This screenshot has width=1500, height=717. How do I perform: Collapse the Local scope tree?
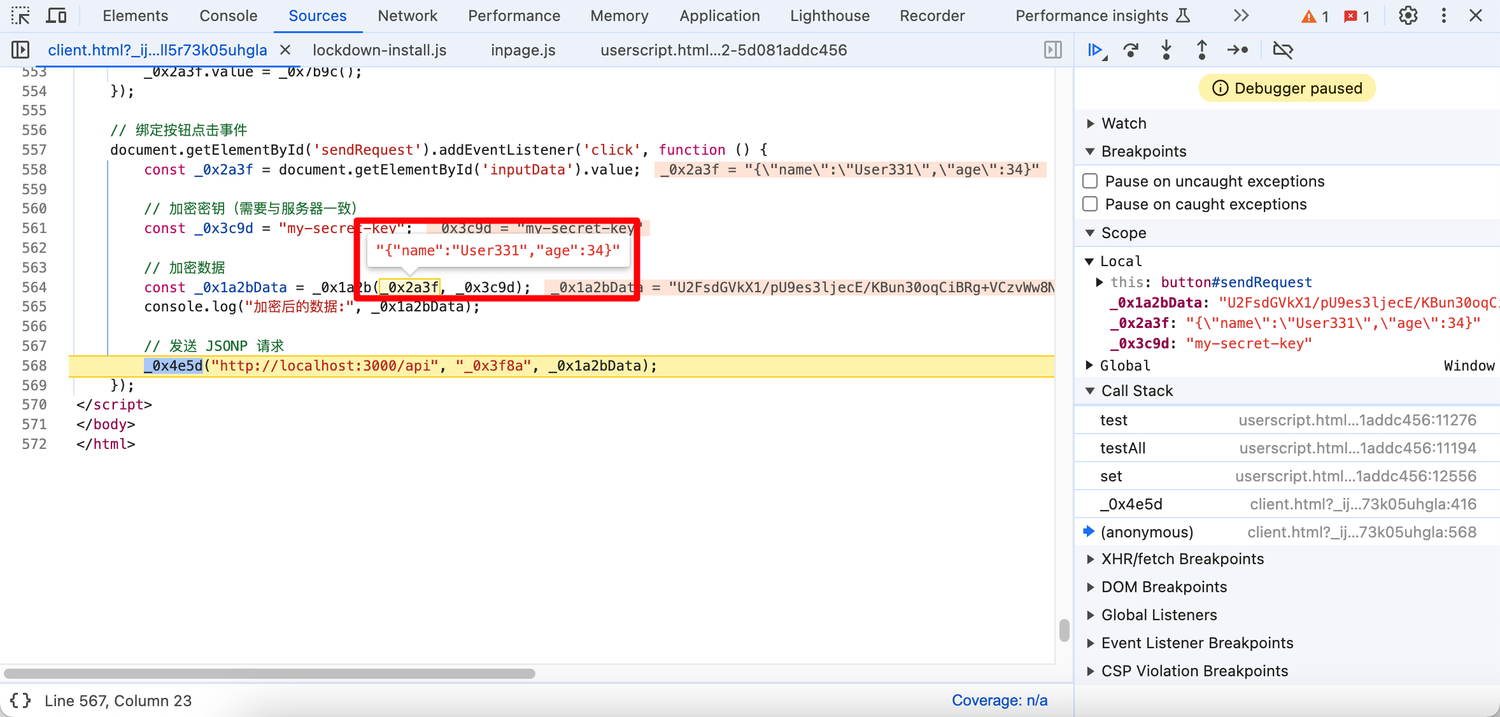1089,261
